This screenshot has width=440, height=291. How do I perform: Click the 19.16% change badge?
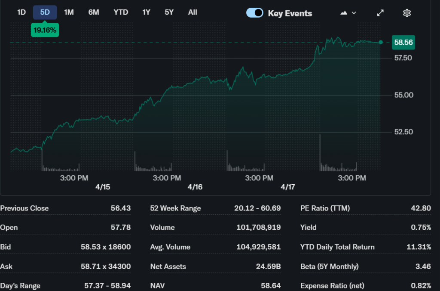click(x=45, y=30)
